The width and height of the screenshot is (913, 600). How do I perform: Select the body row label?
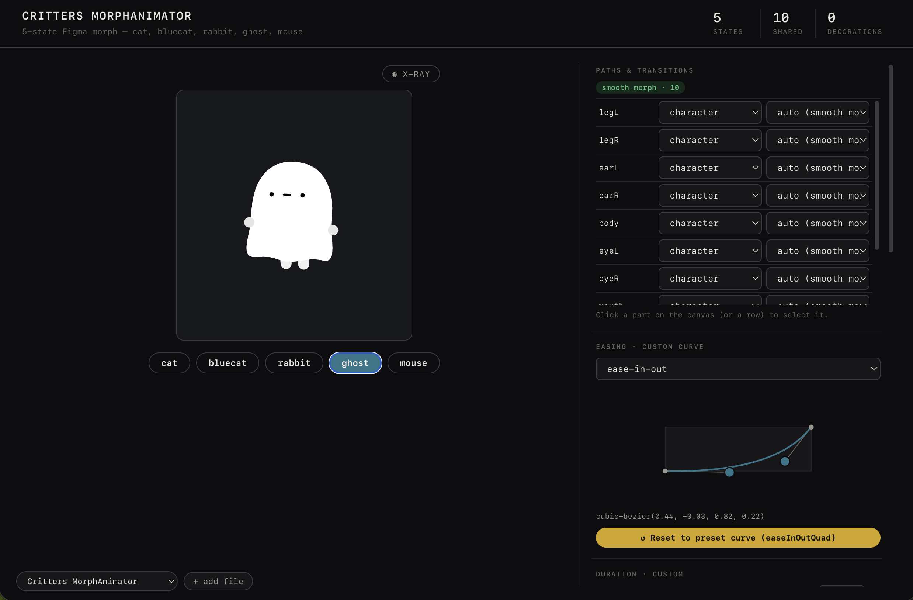click(x=609, y=223)
